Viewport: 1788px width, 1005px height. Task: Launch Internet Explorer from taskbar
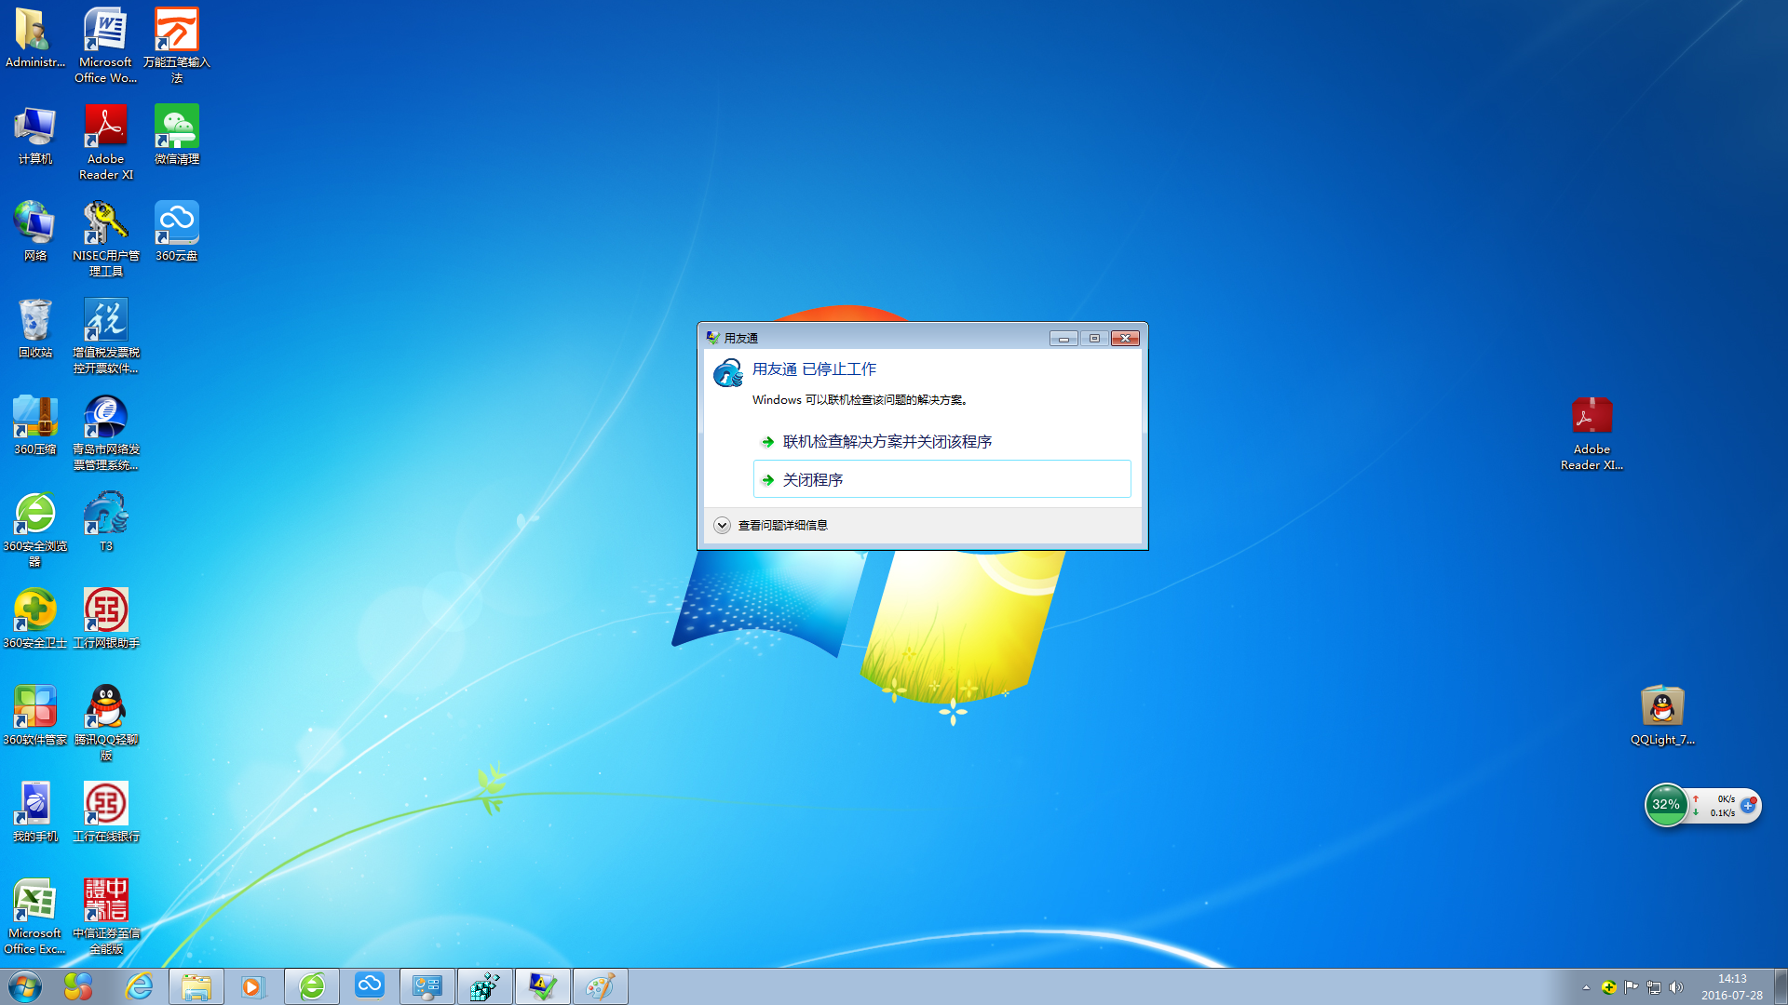136,986
